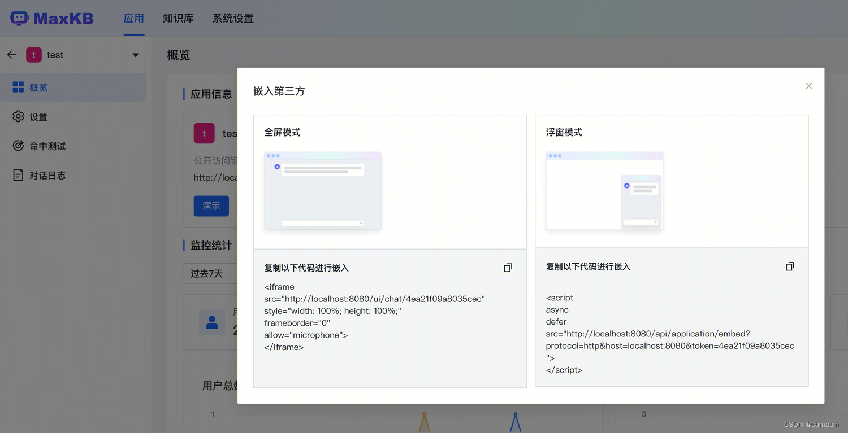Switch to the 应用 top tab
848x433 pixels.
click(x=134, y=18)
